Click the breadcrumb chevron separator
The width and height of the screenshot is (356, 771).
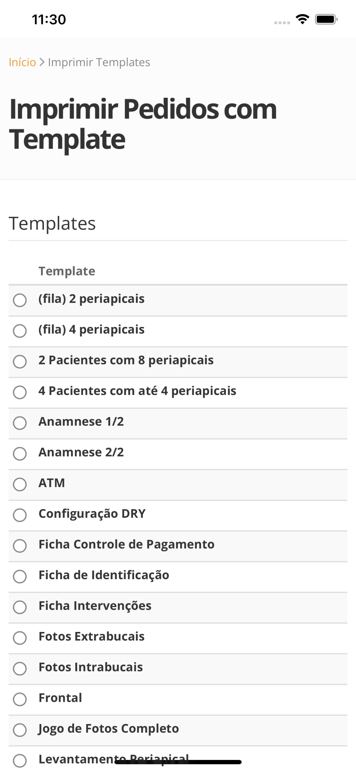click(x=42, y=62)
